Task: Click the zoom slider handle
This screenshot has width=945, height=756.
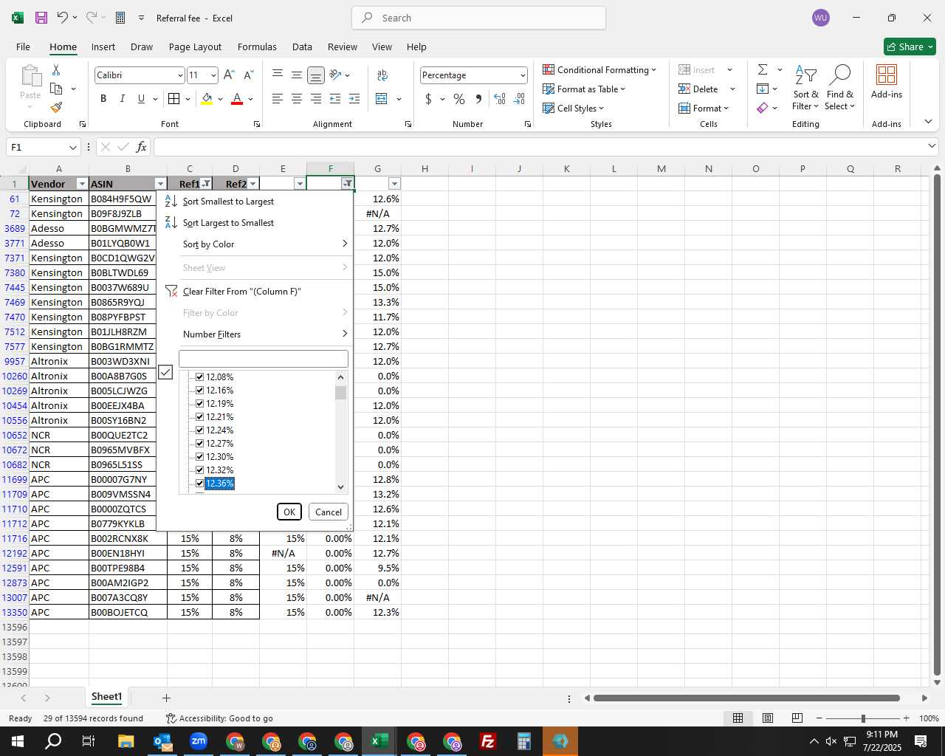Action: click(862, 718)
